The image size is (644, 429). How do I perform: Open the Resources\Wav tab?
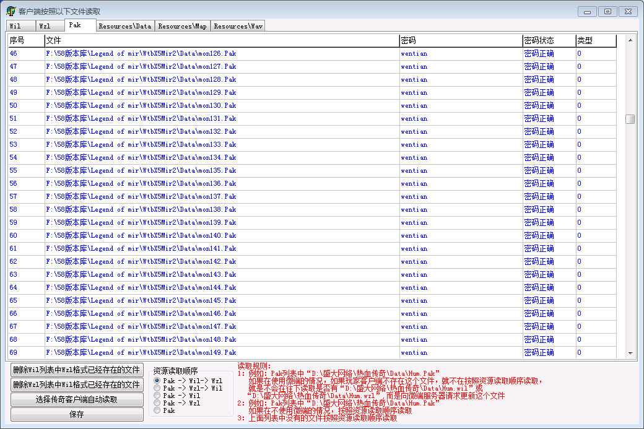click(x=238, y=26)
